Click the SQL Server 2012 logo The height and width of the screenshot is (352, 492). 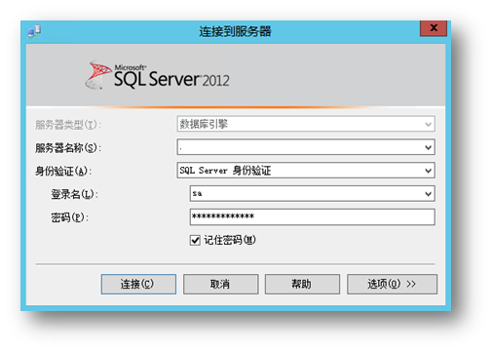point(157,75)
